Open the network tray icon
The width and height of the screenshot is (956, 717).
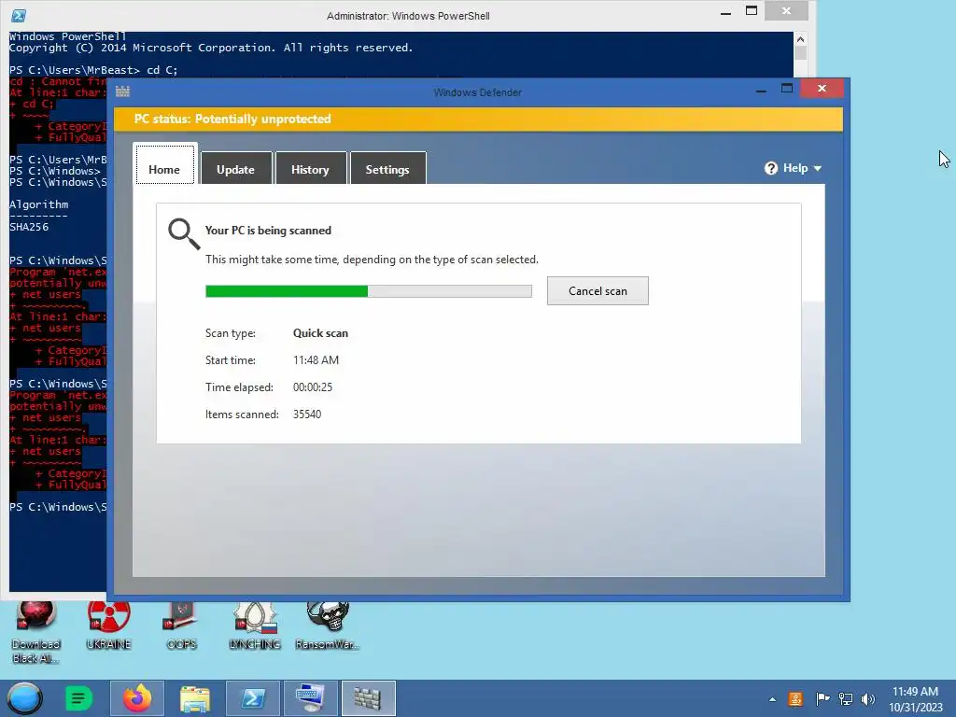(846, 699)
